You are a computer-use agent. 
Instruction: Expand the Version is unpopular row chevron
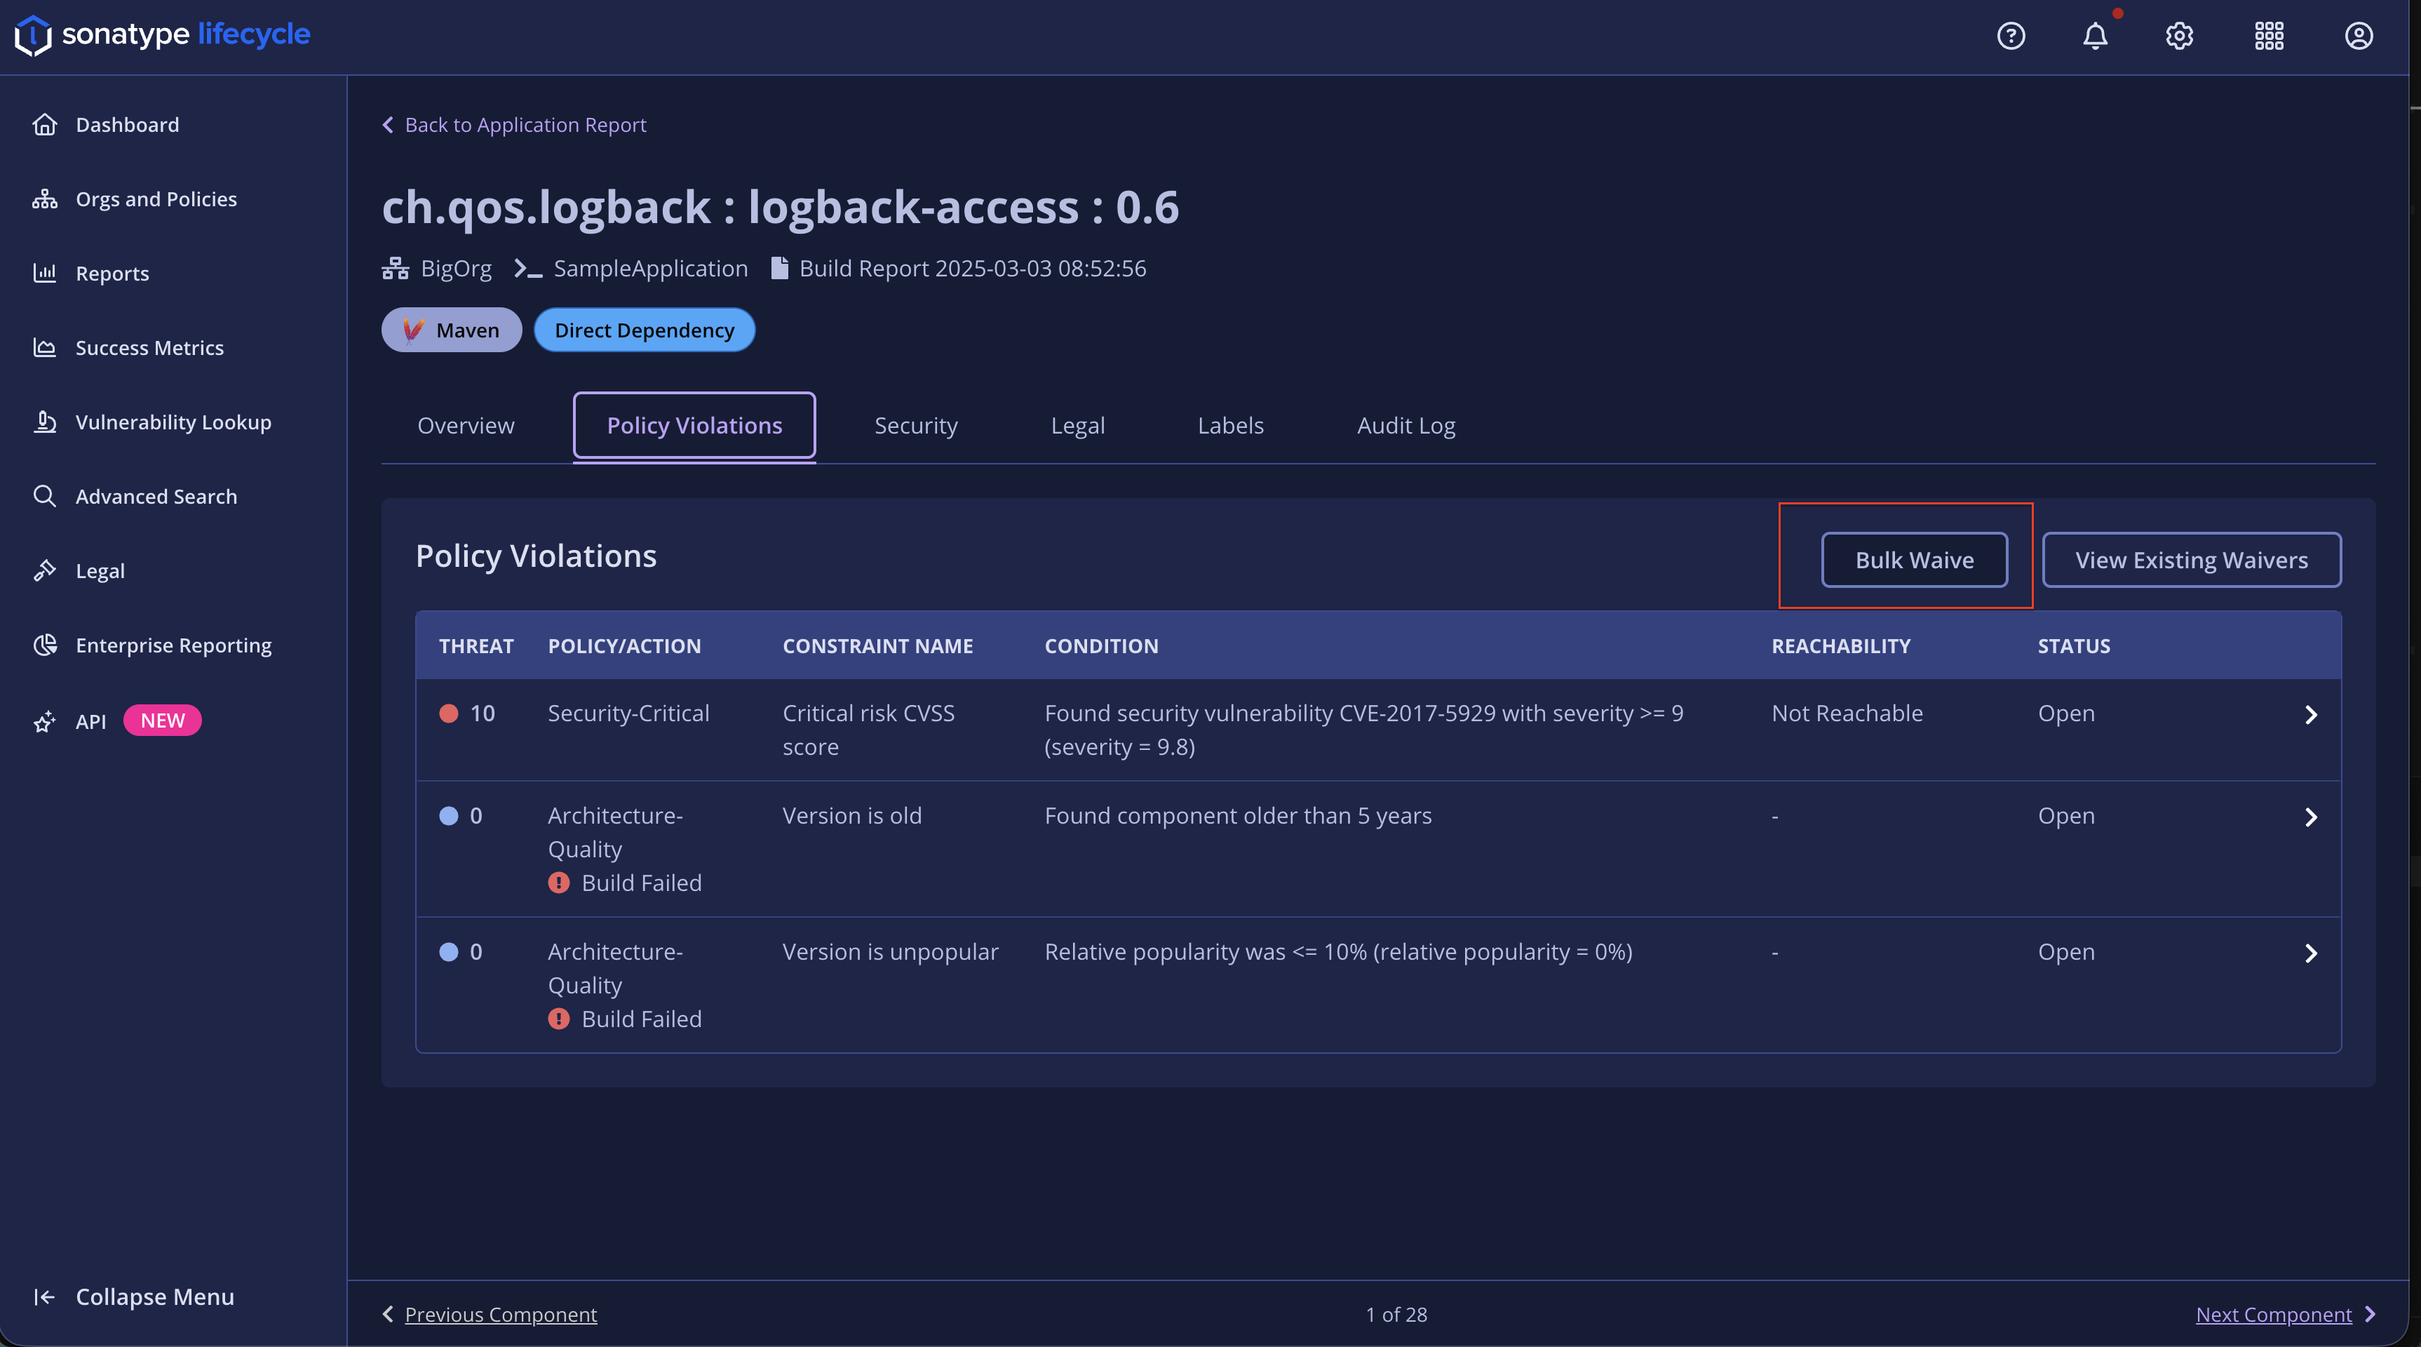click(x=2311, y=953)
